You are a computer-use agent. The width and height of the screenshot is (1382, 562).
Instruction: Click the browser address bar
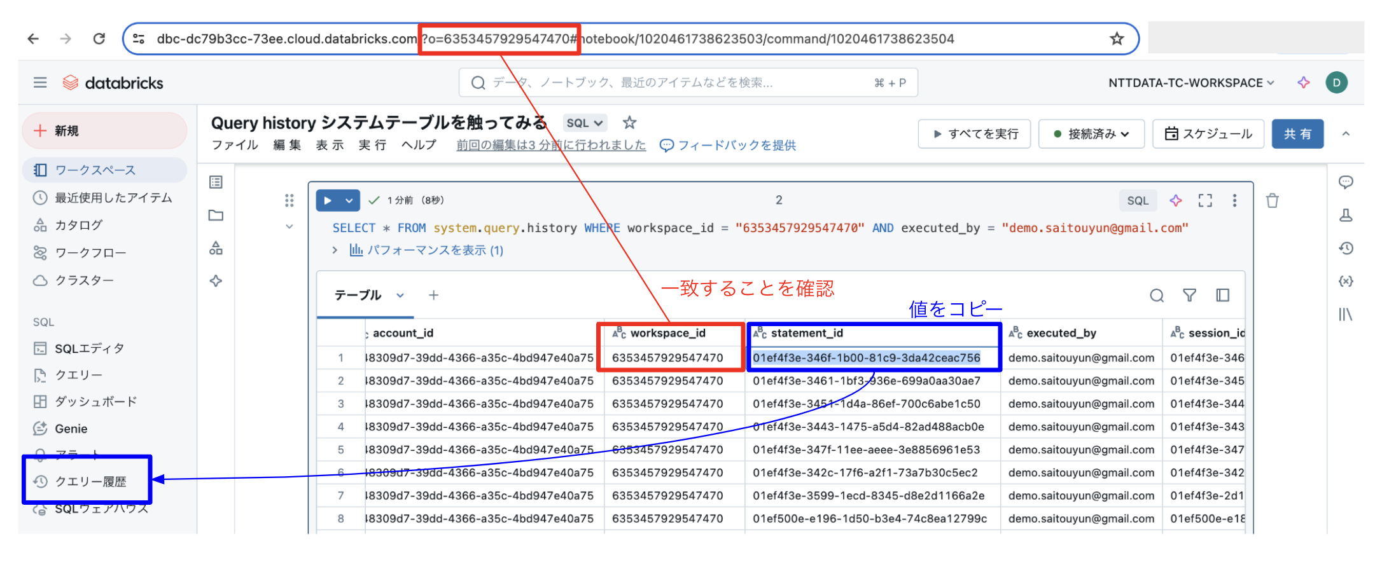tap(630, 39)
